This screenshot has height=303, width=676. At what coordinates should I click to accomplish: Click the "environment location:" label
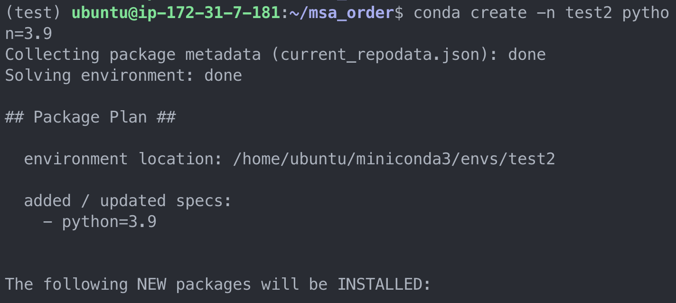[123, 159]
